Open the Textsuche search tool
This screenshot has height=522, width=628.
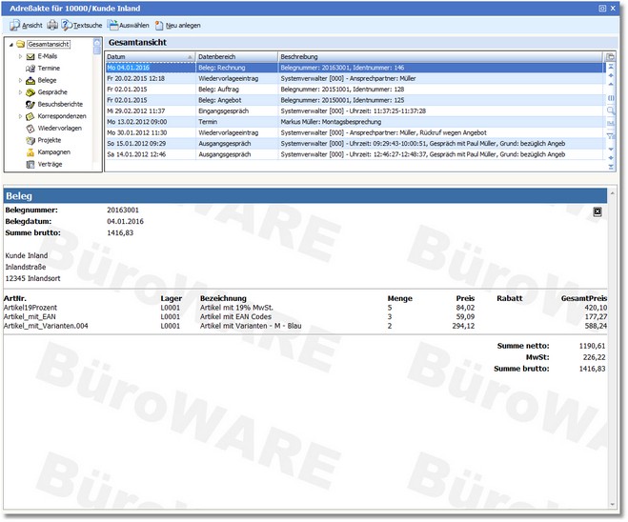coord(82,25)
